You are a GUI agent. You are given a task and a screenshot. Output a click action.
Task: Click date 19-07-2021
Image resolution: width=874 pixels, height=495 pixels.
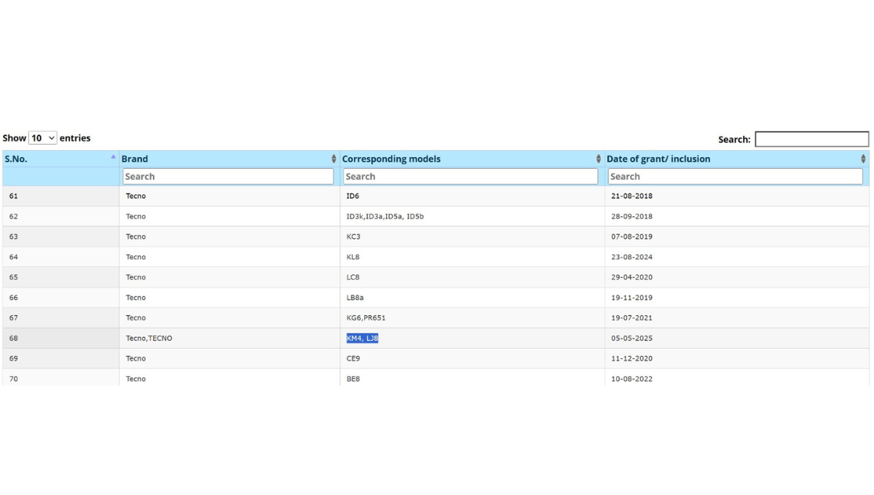pyautogui.click(x=632, y=318)
